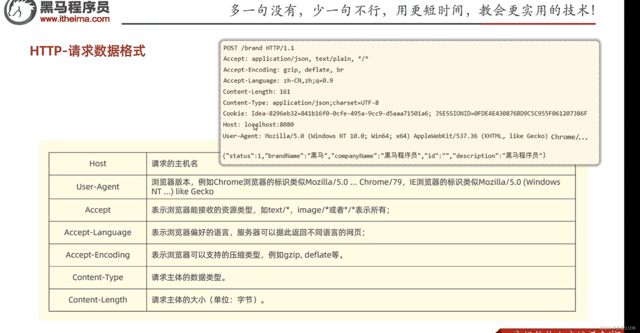Click the Accept-Language table cell
The height and width of the screenshot is (333, 640).
(98, 232)
